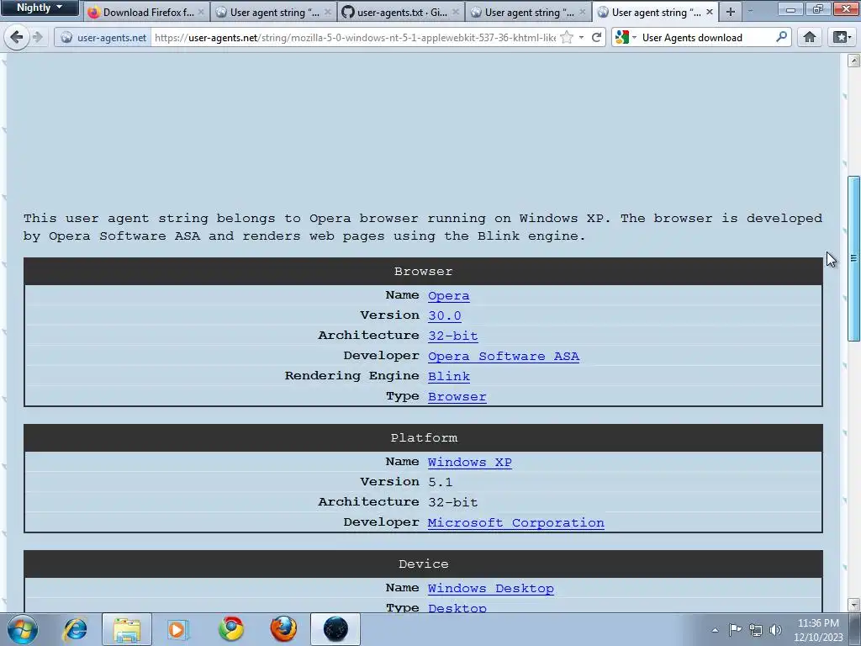
Task: Open the URL history dropdown arrow
Action: (x=581, y=37)
